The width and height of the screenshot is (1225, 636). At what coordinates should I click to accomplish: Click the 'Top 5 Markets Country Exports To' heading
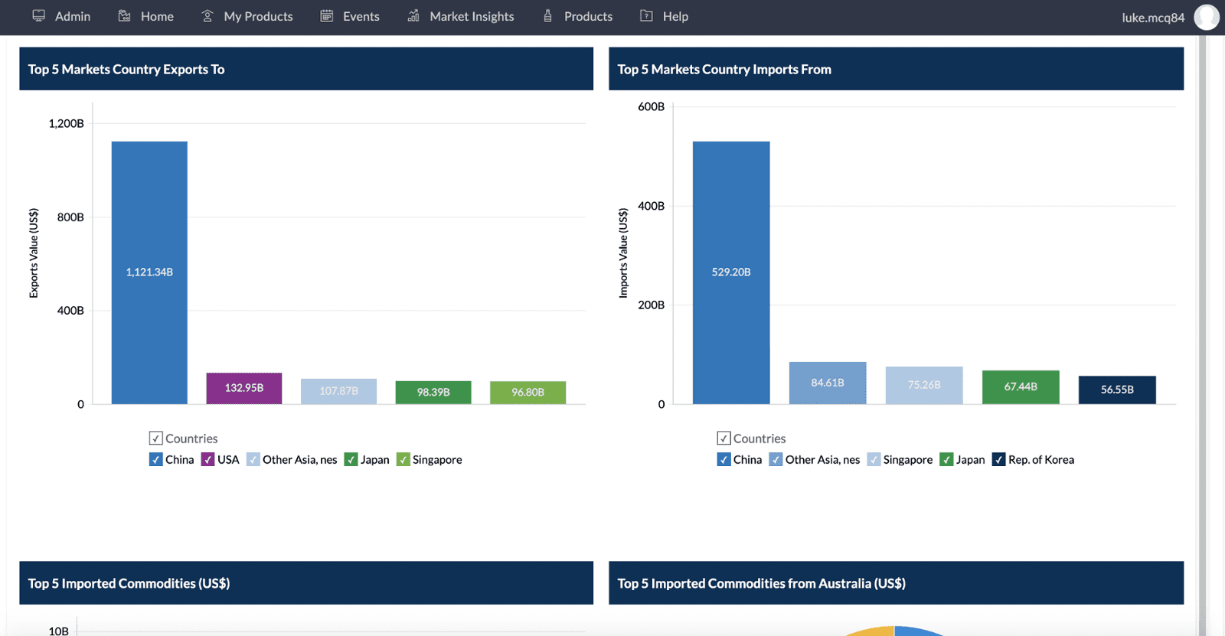(x=126, y=69)
